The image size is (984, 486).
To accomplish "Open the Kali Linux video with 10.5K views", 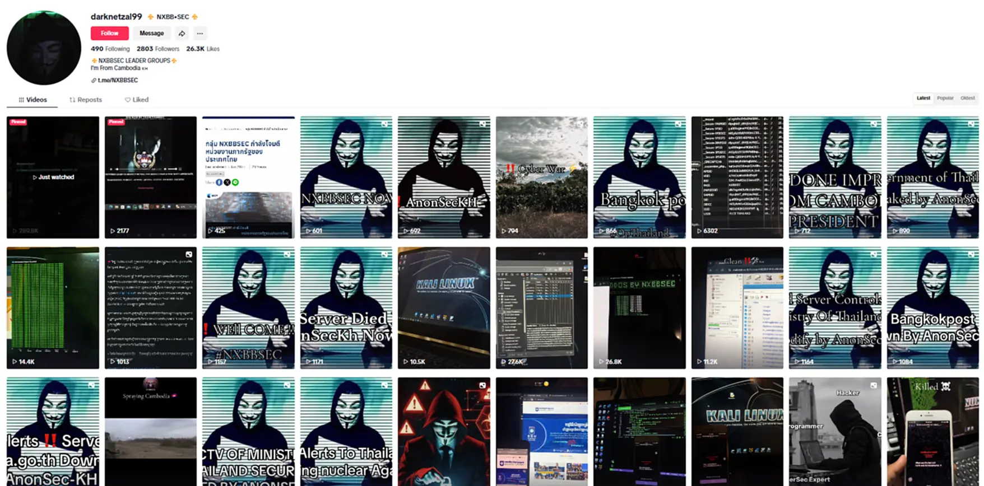I will pos(444,308).
